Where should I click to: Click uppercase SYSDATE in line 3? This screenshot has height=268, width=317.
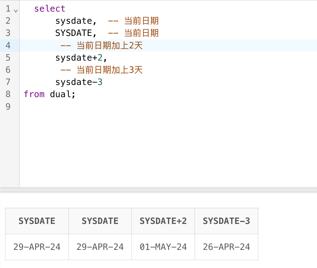coord(74,33)
